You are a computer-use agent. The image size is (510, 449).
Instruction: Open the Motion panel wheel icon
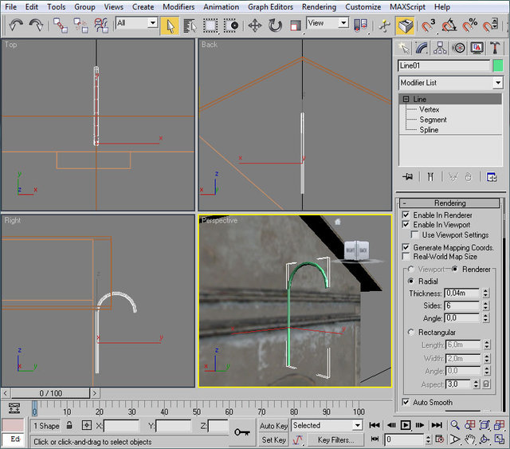click(459, 48)
